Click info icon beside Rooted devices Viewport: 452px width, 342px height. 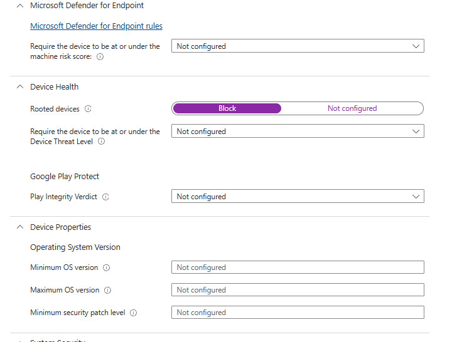pos(88,109)
